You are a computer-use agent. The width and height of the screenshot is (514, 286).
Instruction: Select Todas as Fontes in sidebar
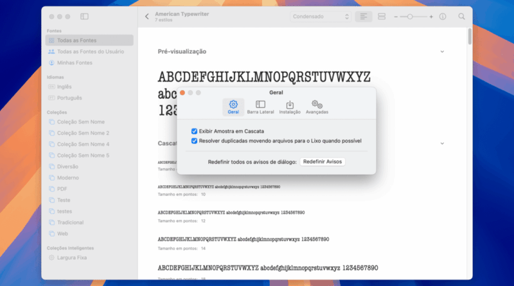(x=89, y=40)
